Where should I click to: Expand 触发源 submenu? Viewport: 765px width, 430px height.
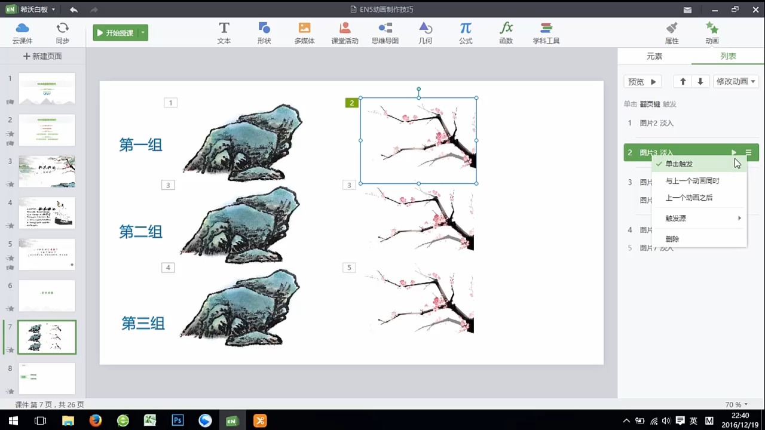tap(699, 218)
